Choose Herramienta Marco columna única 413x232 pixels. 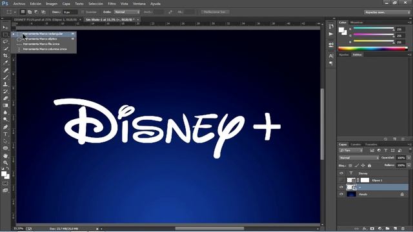(43, 49)
